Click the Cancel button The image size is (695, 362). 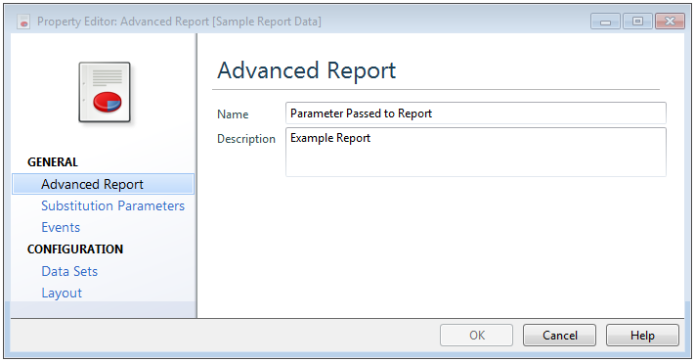(x=559, y=335)
